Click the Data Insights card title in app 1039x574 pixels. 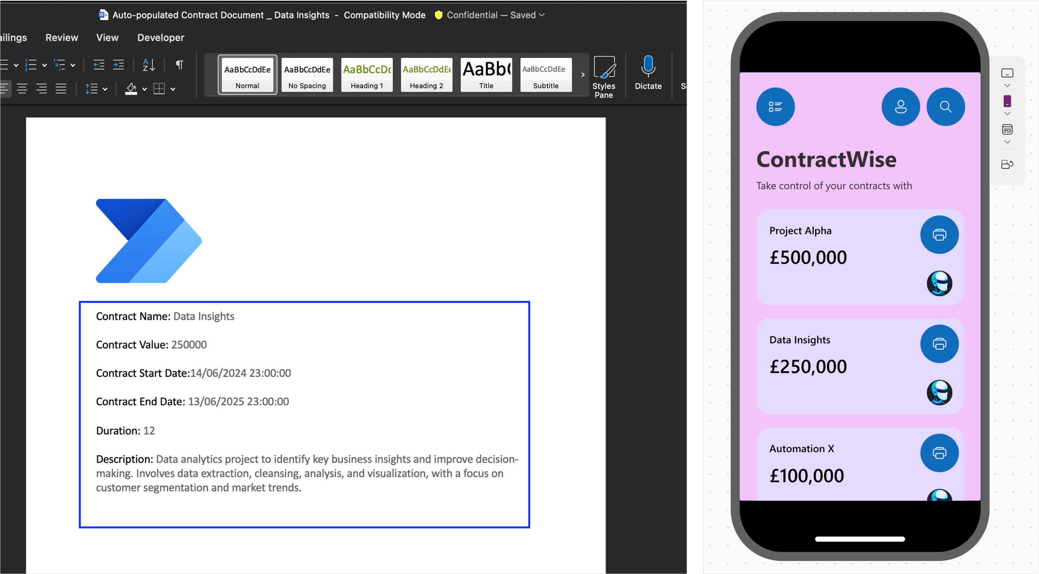coord(800,340)
